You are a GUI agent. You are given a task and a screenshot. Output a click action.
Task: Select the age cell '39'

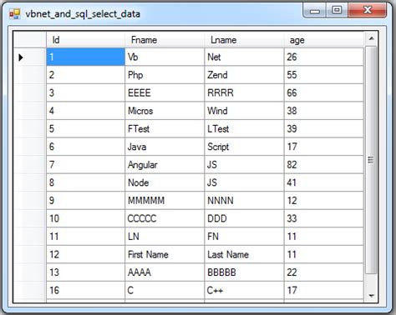[x=323, y=128]
